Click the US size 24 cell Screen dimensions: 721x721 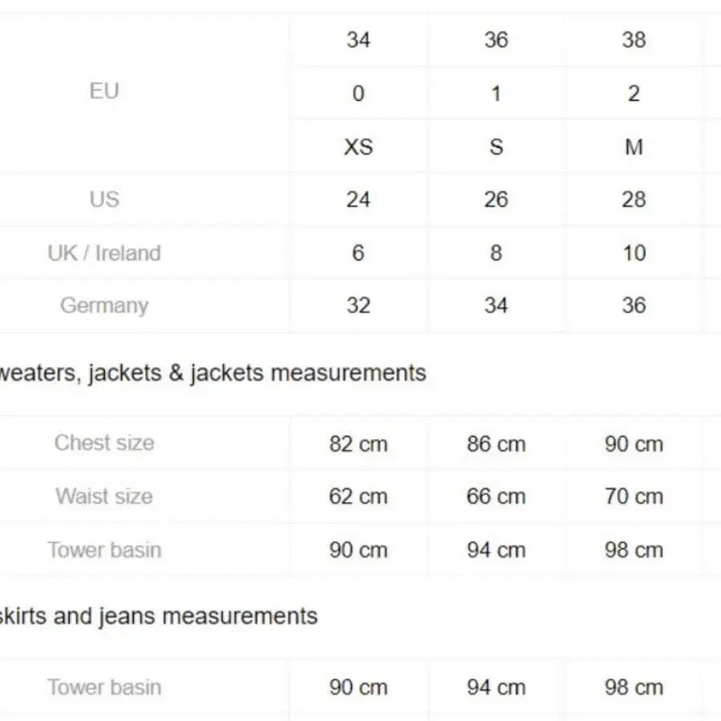click(359, 199)
